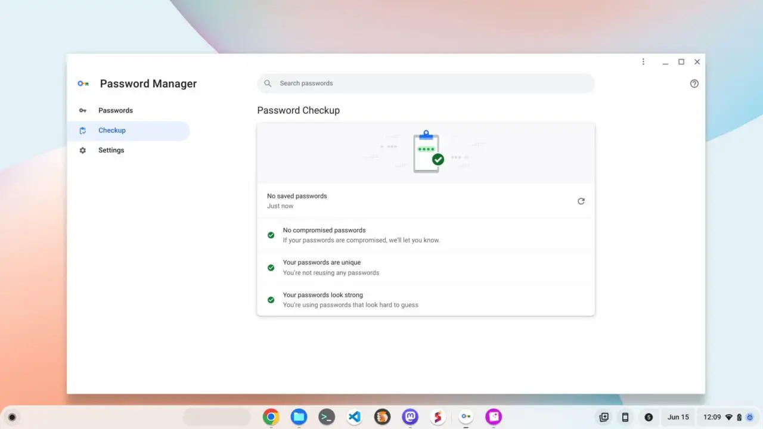Click the green check beside passwords look strong

pos(271,300)
